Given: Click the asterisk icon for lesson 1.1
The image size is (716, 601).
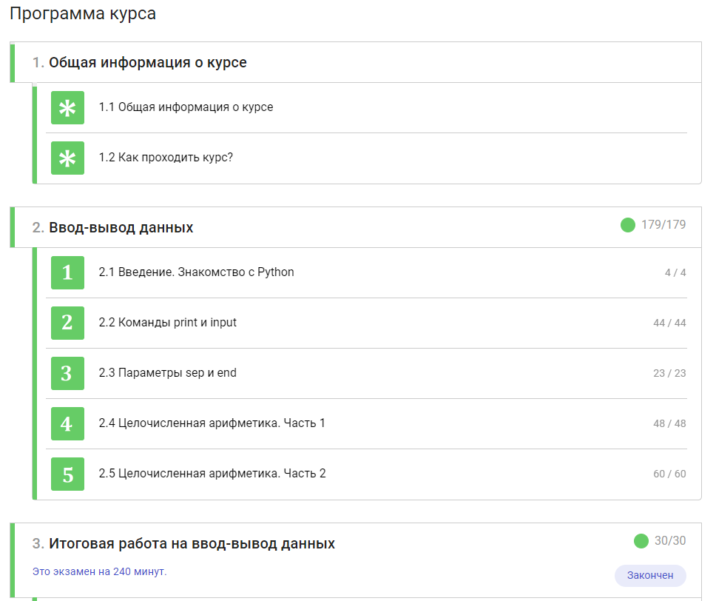Looking at the screenshot, I should point(67,108).
